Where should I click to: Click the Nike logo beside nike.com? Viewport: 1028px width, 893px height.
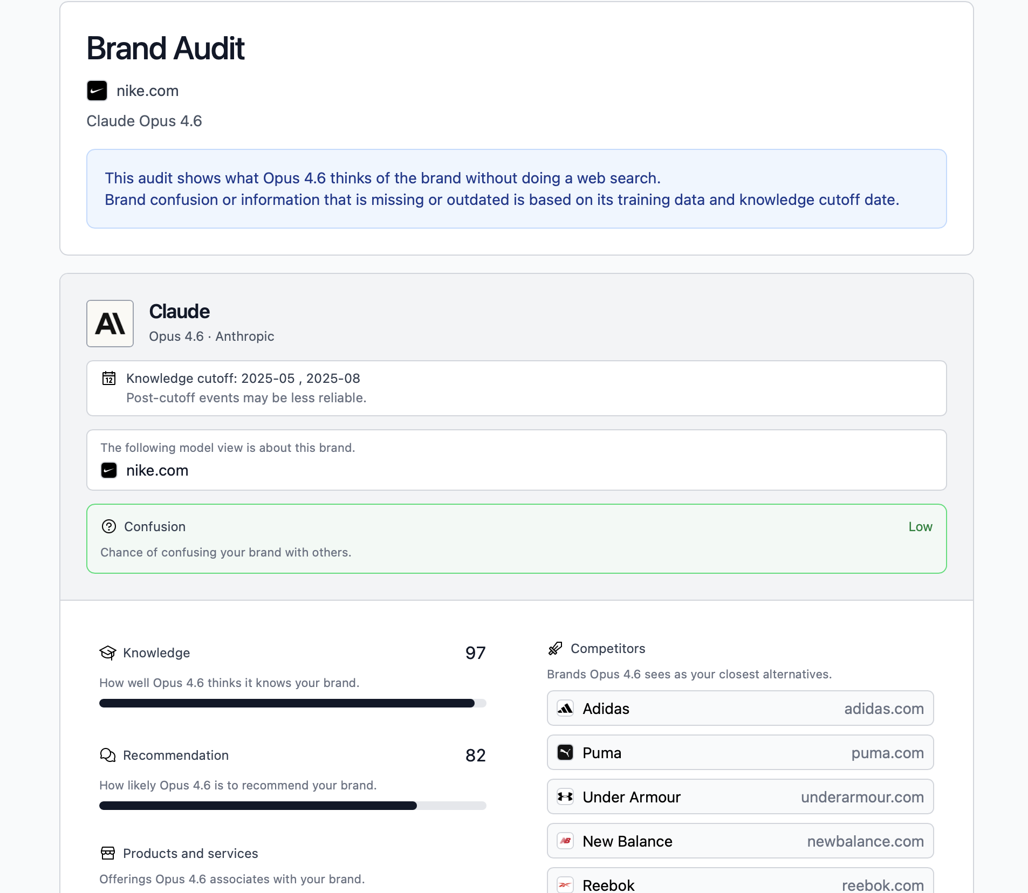98,91
